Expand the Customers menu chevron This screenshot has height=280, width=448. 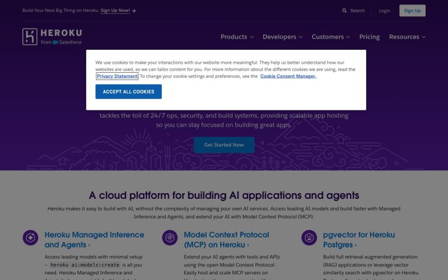[x=348, y=37]
